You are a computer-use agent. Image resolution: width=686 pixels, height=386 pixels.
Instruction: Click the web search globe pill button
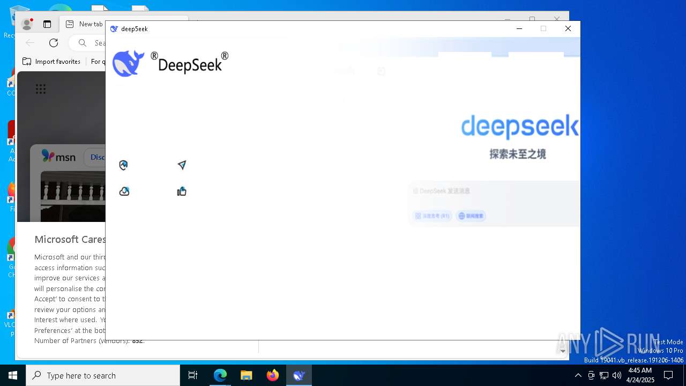pyautogui.click(x=471, y=216)
